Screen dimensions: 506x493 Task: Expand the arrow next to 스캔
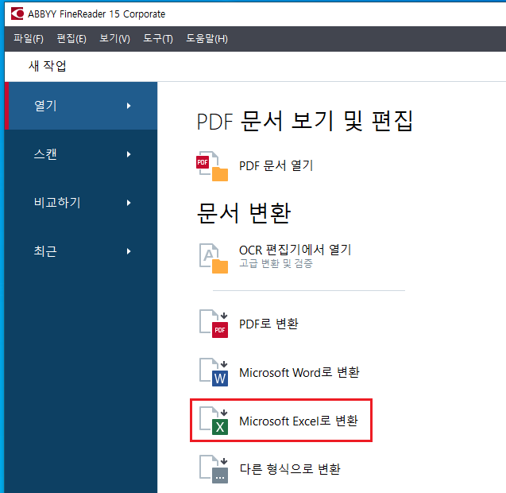129,154
